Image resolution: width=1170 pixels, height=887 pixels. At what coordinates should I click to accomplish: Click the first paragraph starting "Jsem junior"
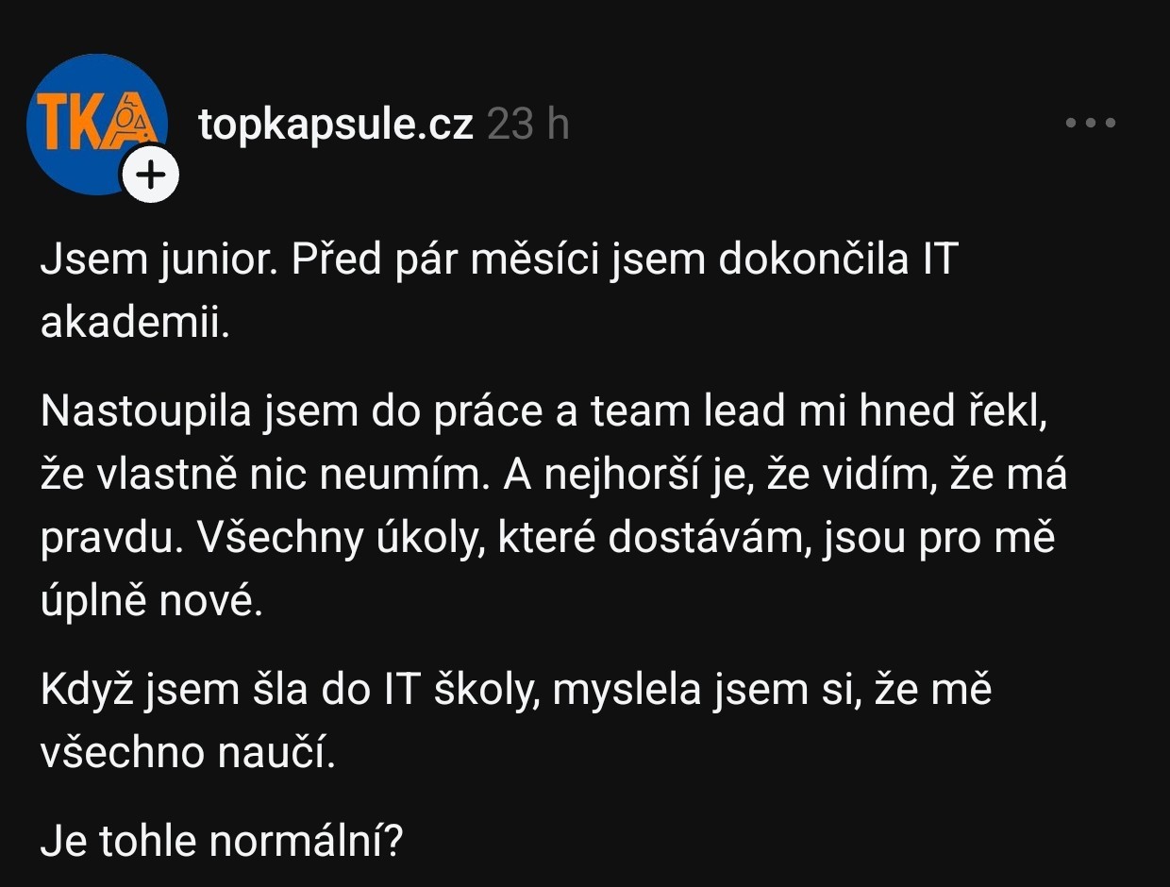click(x=498, y=260)
